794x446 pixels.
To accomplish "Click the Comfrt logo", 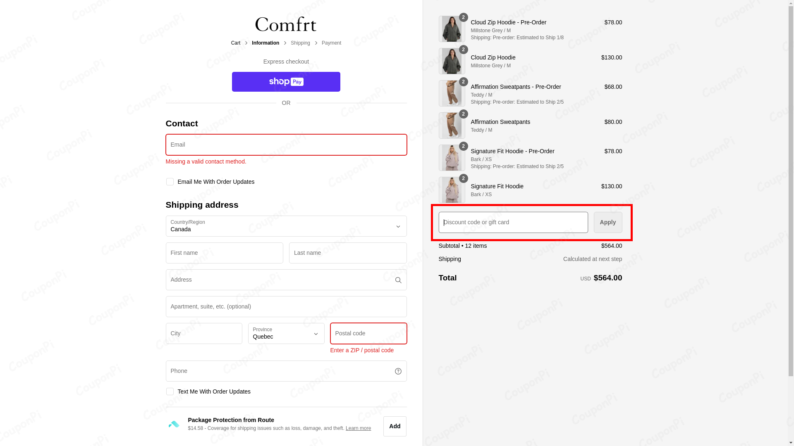I will (x=286, y=24).
